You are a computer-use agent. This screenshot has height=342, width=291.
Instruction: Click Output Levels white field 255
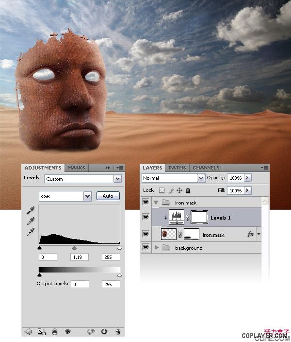pyautogui.click(x=111, y=284)
